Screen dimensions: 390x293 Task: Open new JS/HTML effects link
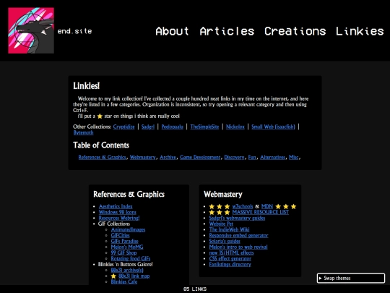(x=231, y=252)
